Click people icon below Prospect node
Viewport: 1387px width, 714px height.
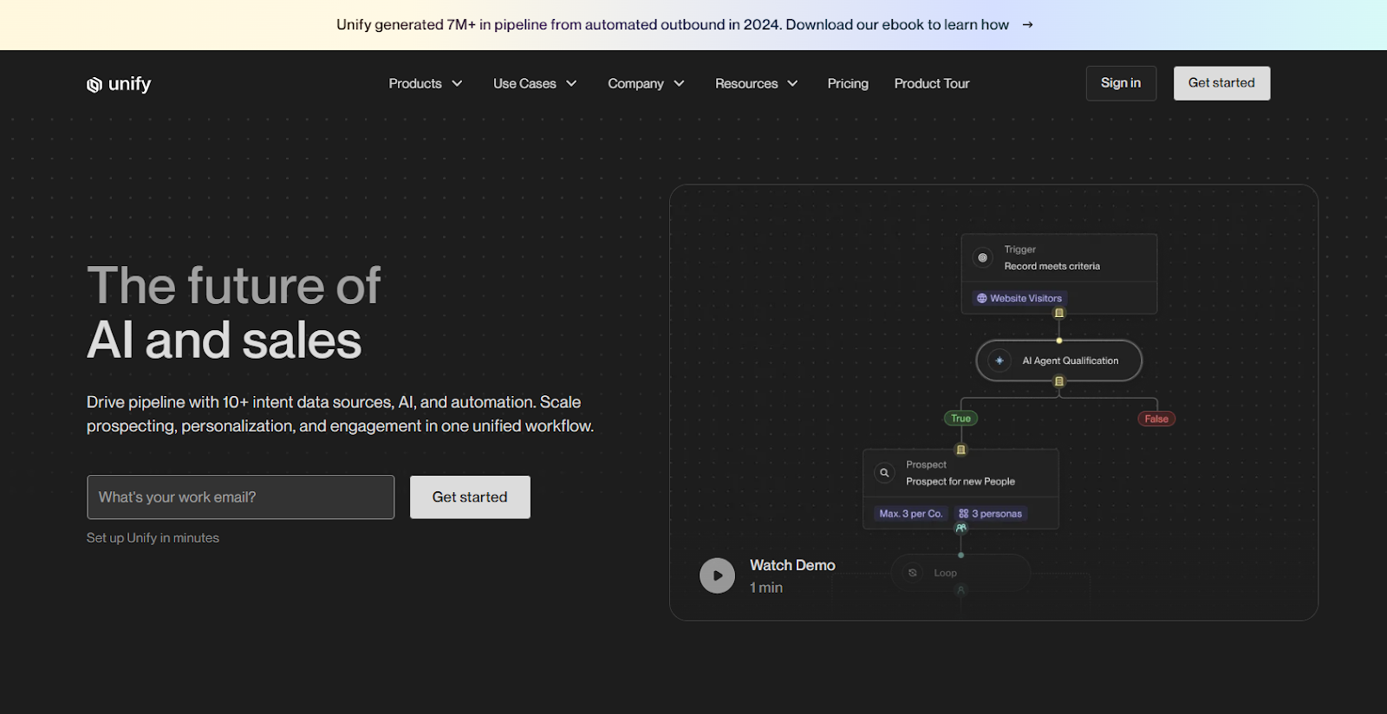[960, 528]
